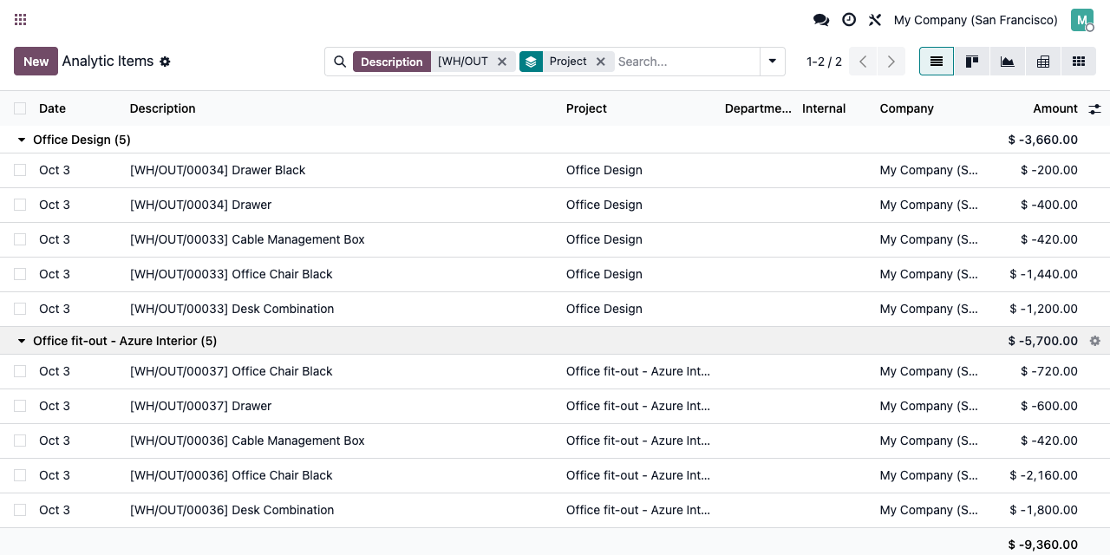Select checkbox for [WH/OUT/00037] Office Chair Black
This screenshot has width=1110, height=555.
pos(20,371)
